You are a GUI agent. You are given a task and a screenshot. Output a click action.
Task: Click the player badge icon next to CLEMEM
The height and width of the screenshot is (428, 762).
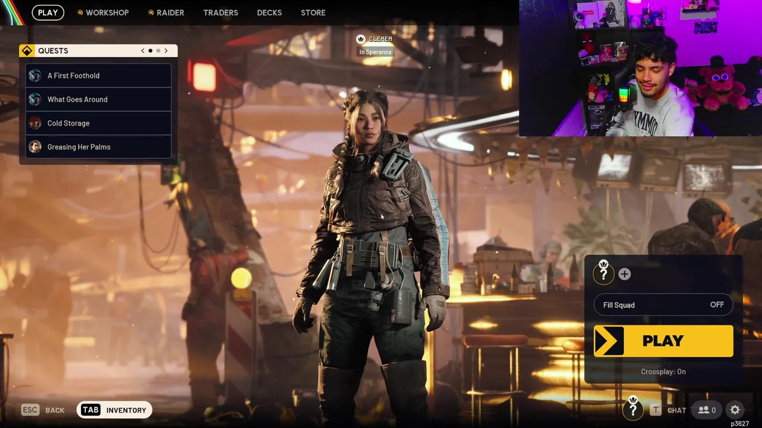click(x=360, y=39)
